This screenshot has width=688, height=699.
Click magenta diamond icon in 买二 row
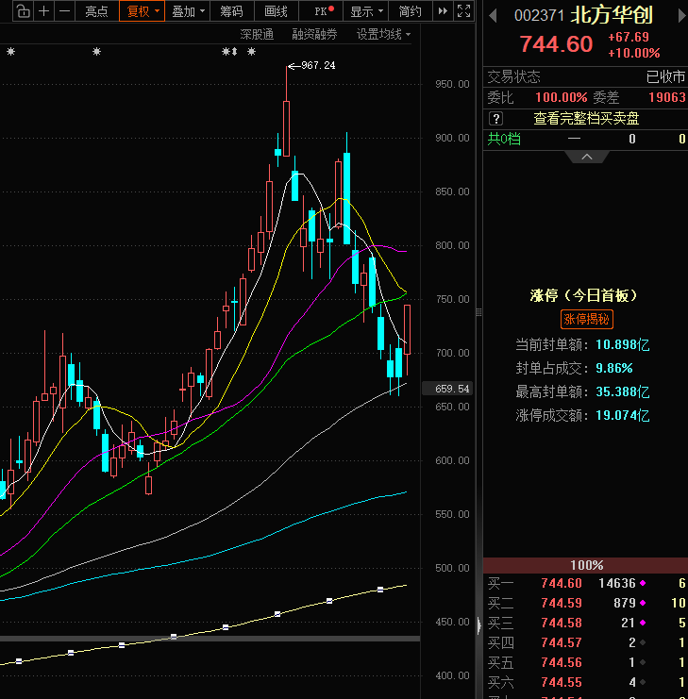tap(643, 603)
